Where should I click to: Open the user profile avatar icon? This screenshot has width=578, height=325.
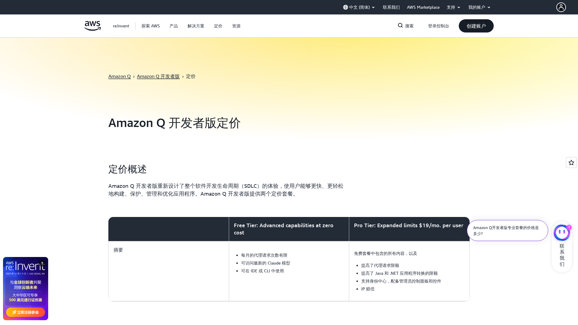point(561,7)
